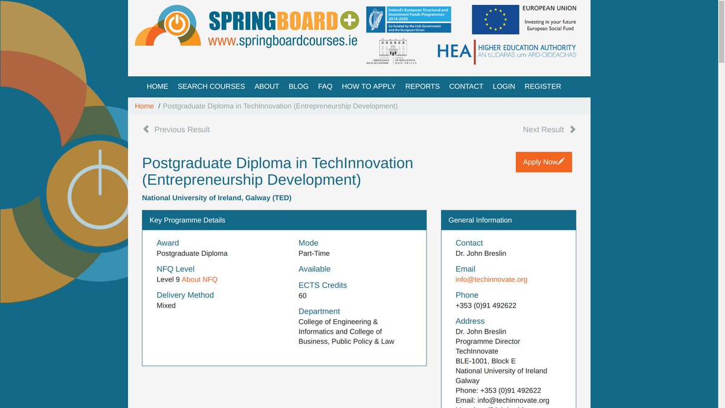The height and width of the screenshot is (408, 725).
Task: Open the BLOG menu item
Action: [298, 86]
